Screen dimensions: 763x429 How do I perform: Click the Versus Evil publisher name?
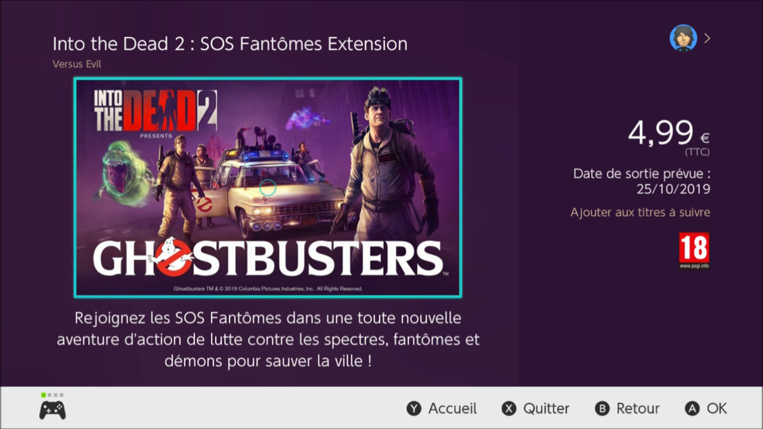pos(77,64)
